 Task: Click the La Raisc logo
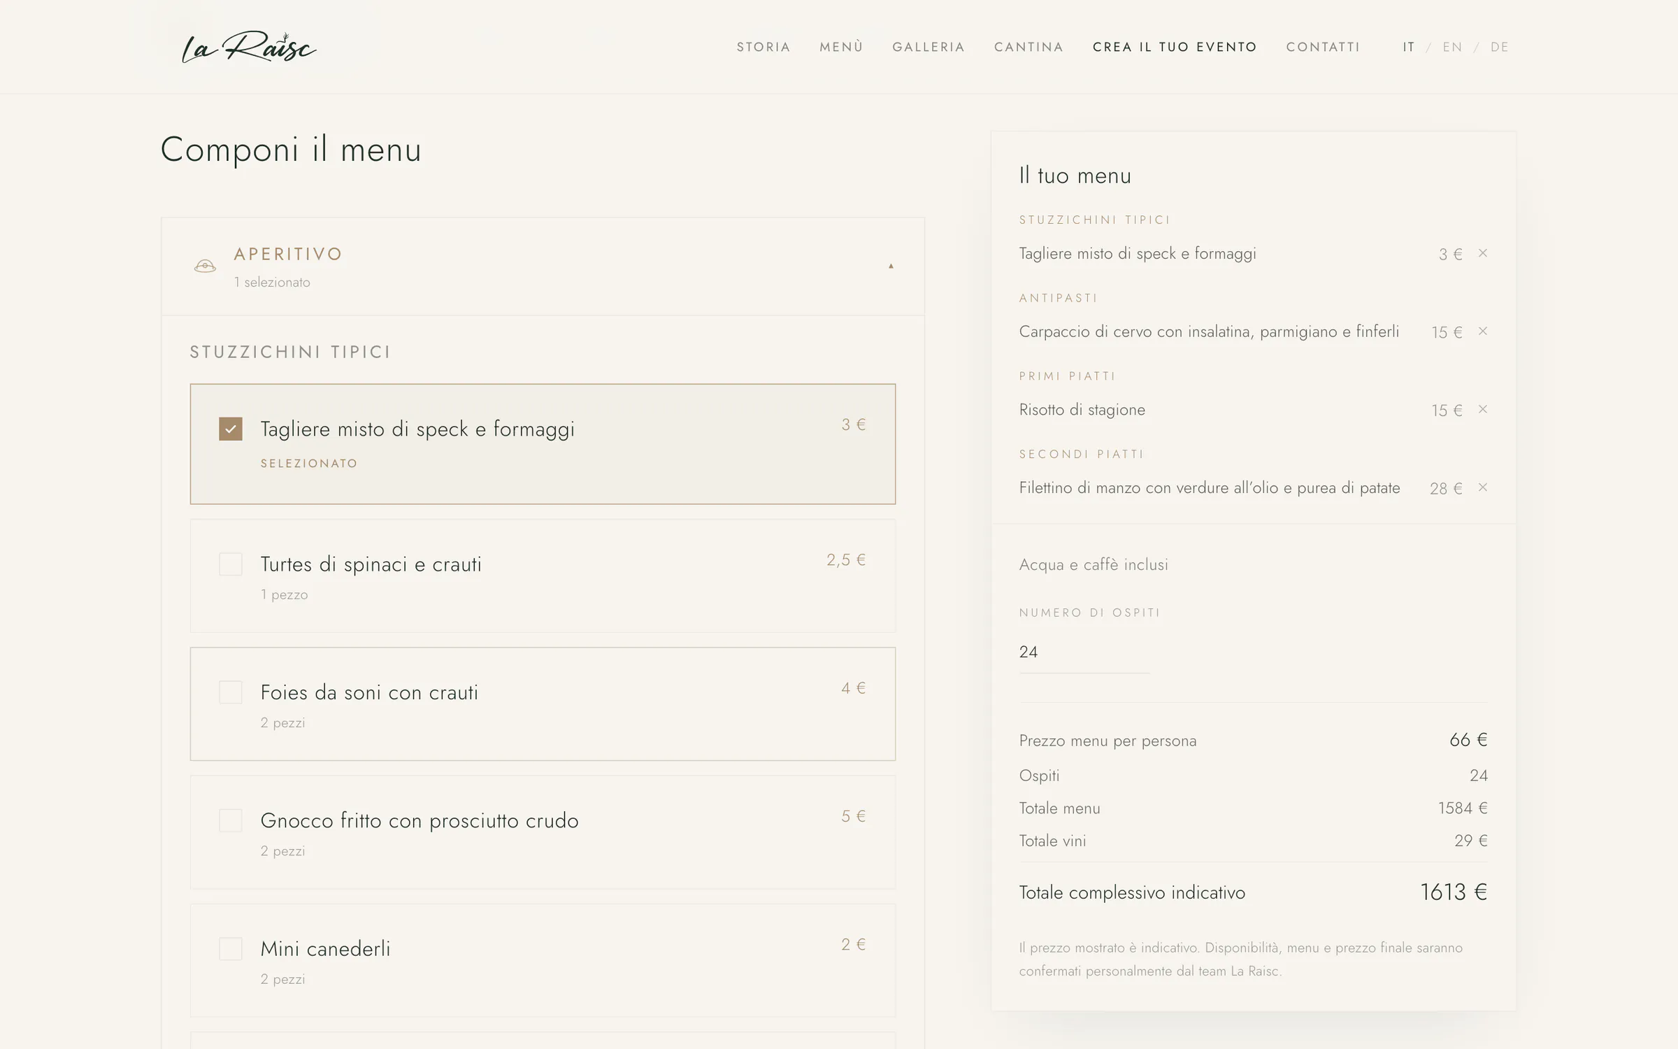pos(249,48)
